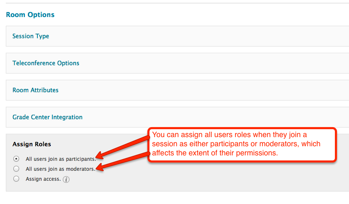Click the word 'Attributes' in Room Attributes

[45, 90]
